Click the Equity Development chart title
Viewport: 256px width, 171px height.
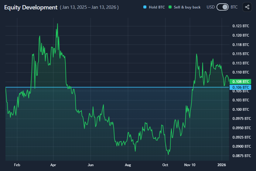point(31,8)
